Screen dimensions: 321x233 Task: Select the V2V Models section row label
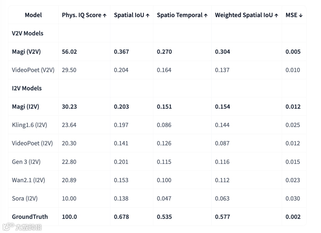point(28,33)
